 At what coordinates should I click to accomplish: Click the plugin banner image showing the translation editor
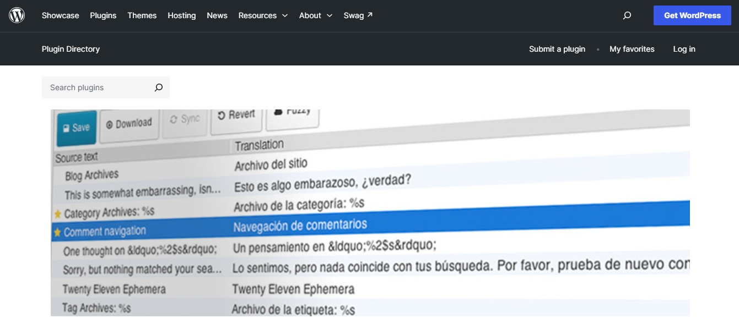click(370, 213)
